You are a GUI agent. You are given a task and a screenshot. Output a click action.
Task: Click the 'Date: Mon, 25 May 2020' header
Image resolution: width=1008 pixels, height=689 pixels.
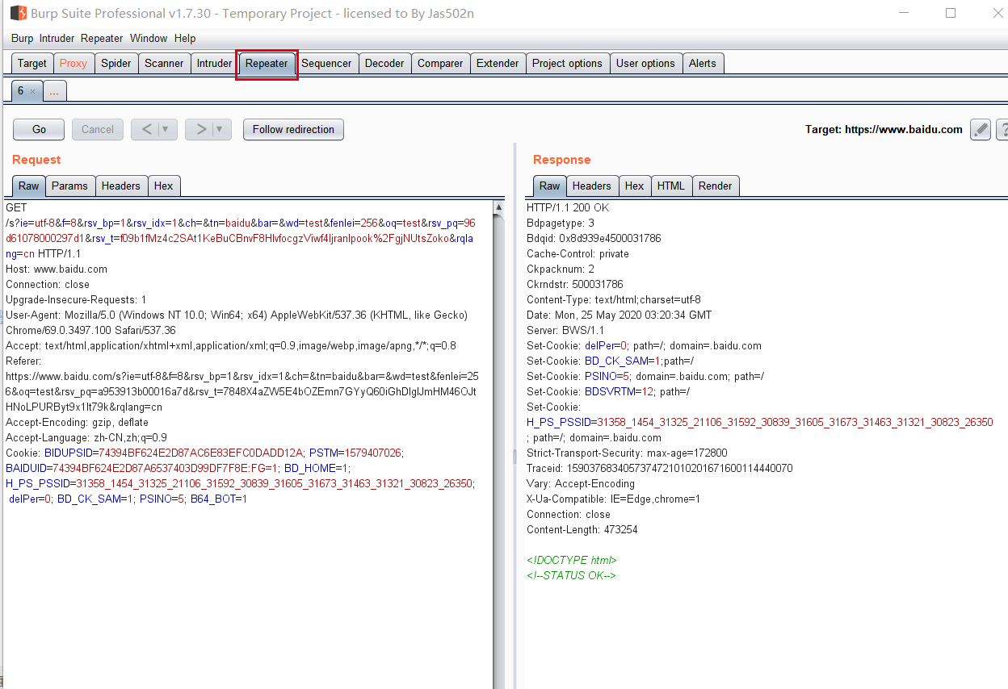pyautogui.click(x=619, y=315)
